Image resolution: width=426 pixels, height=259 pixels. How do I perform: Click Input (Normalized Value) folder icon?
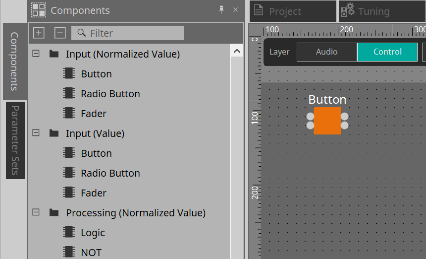coord(54,54)
